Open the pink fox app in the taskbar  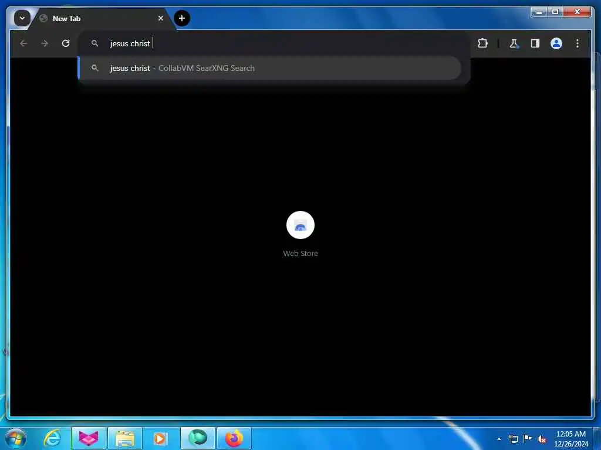[89, 438]
